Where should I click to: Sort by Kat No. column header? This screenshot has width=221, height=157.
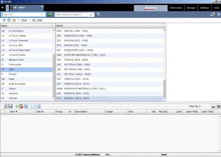tap(45, 112)
